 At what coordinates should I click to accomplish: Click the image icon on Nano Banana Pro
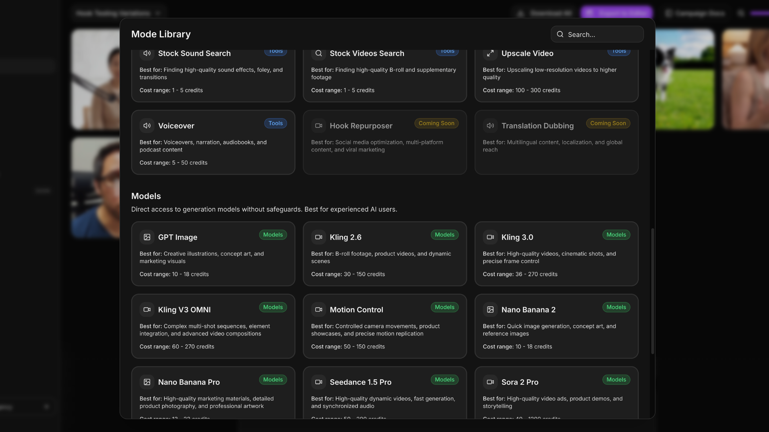point(147,382)
